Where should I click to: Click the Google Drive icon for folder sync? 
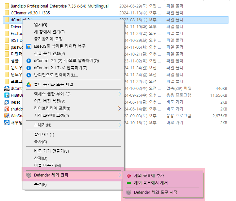29,85
